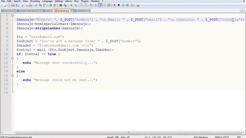The width and height of the screenshot is (246, 138).
Task: Toggle synchronized vertical scrolling icon
Action: tap(81, 5)
